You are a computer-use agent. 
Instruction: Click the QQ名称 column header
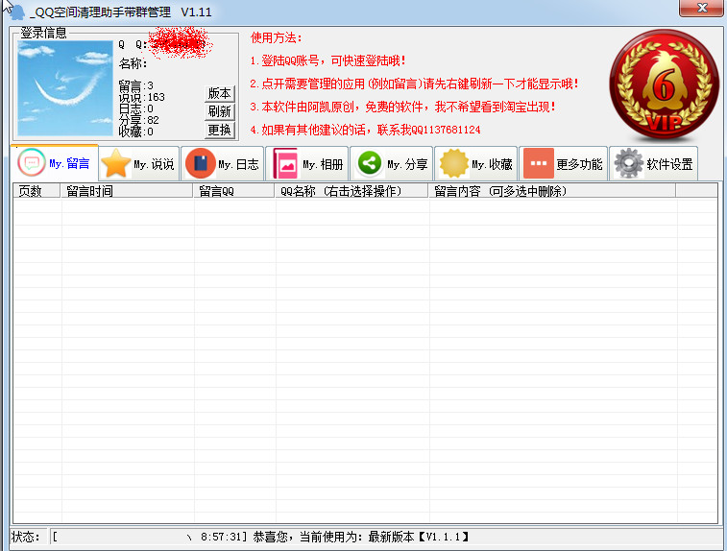click(x=351, y=191)
